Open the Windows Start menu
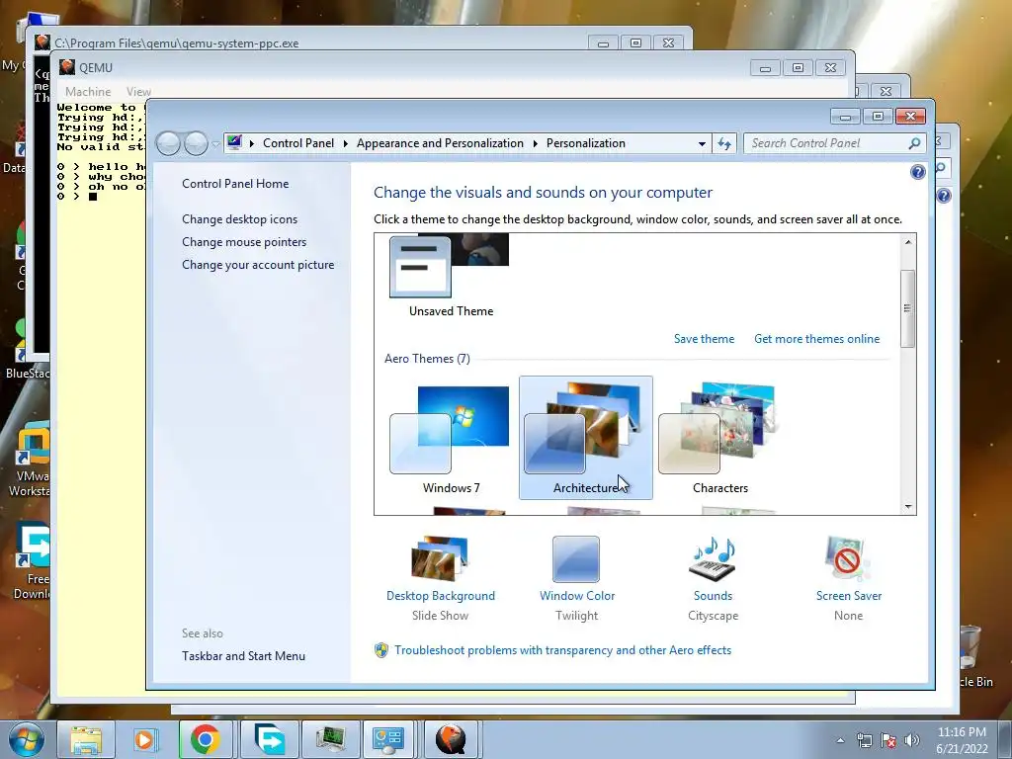 (26, 739)
